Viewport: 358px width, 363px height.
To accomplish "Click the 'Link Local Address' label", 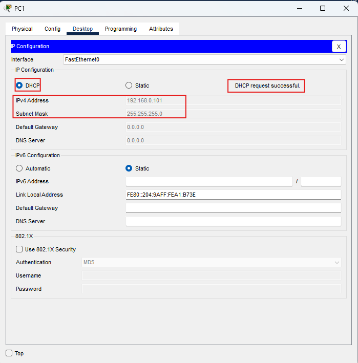I will pos(39,195).
